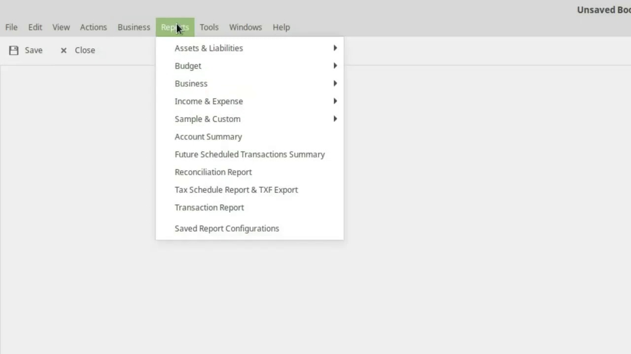Choose Business entry in Reports dropdown
The height and width of the screenshot is (354, 631).
[x=249, y=84]
